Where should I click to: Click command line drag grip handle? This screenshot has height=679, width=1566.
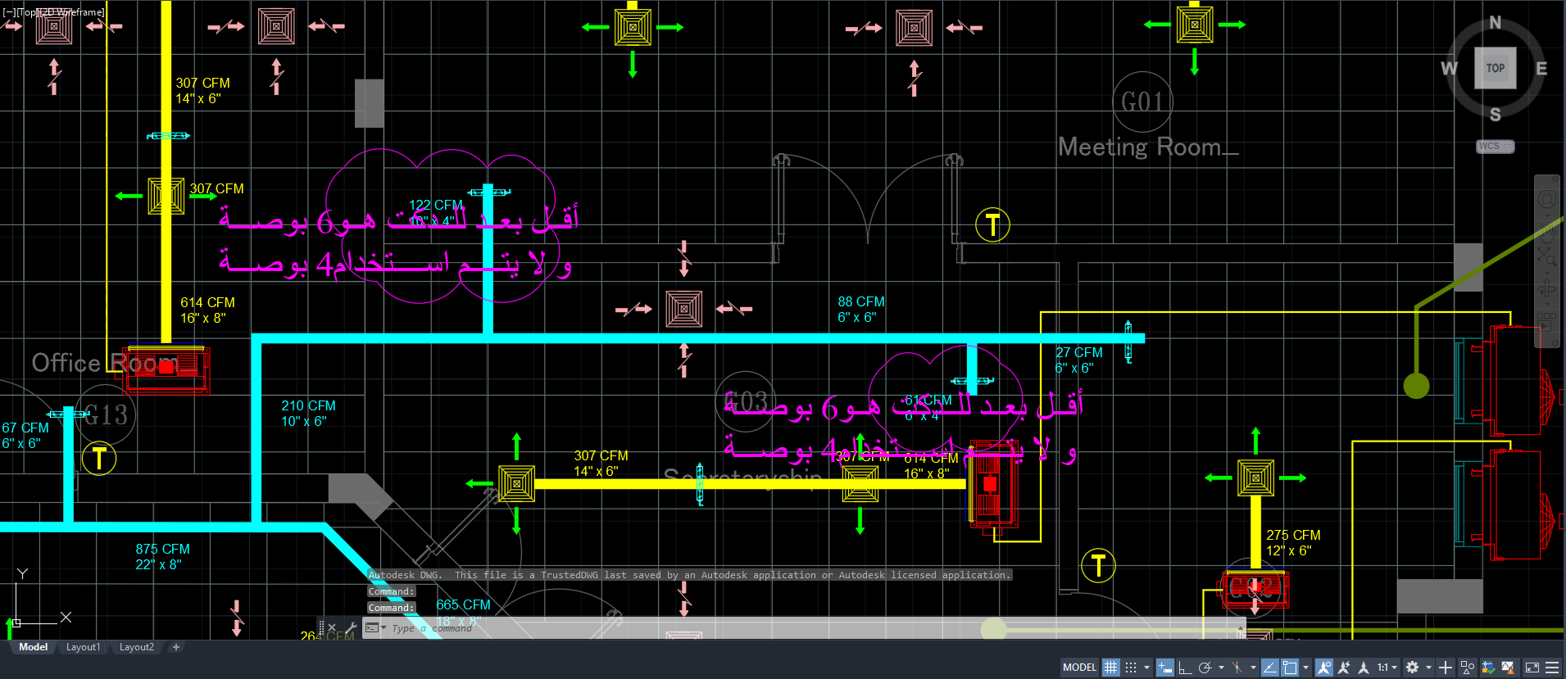[x=321, y=628]
